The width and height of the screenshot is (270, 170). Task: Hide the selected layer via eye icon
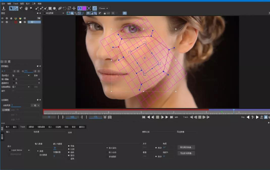coord(2,22)
